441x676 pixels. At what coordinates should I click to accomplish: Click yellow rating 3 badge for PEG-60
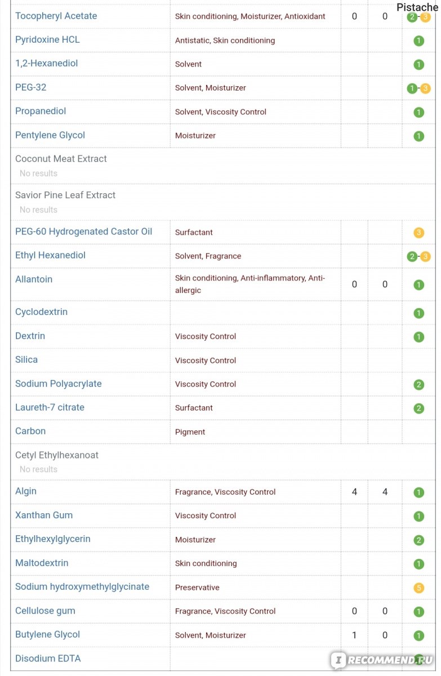[418, 233]
